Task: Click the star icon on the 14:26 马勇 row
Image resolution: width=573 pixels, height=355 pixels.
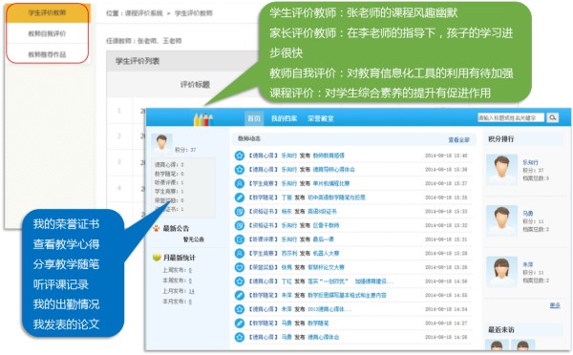Action: [240, 337]
